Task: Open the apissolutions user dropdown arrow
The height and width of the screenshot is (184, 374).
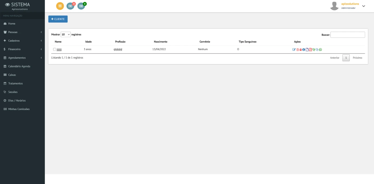Action: point(363,6)
